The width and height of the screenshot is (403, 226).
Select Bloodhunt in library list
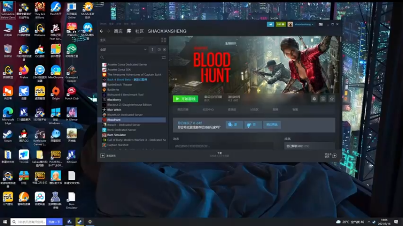tap(133, 120)
